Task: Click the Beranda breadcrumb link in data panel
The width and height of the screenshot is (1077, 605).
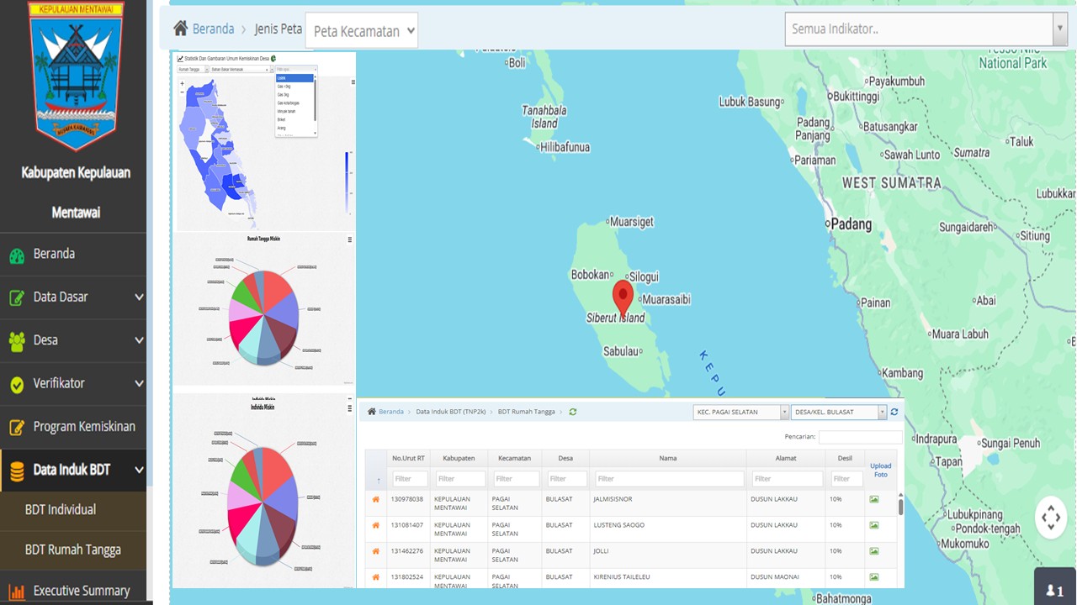Action: tap(391, 412)
